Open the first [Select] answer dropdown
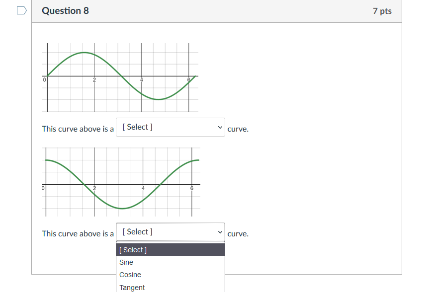431x292 pixels. point(170,127)
